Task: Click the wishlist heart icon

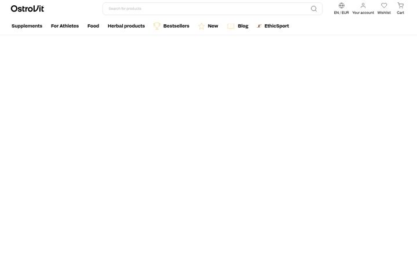Action: pyautogui.click(x=384, y=5)
